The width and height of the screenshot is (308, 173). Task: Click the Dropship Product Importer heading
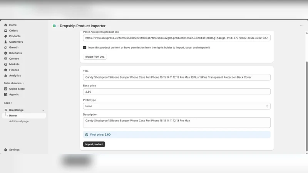82,26
